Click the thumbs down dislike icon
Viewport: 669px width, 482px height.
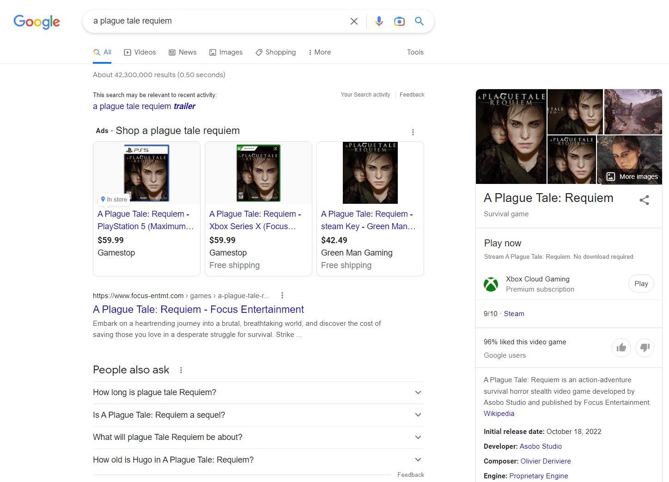click(x=645, y=348)
